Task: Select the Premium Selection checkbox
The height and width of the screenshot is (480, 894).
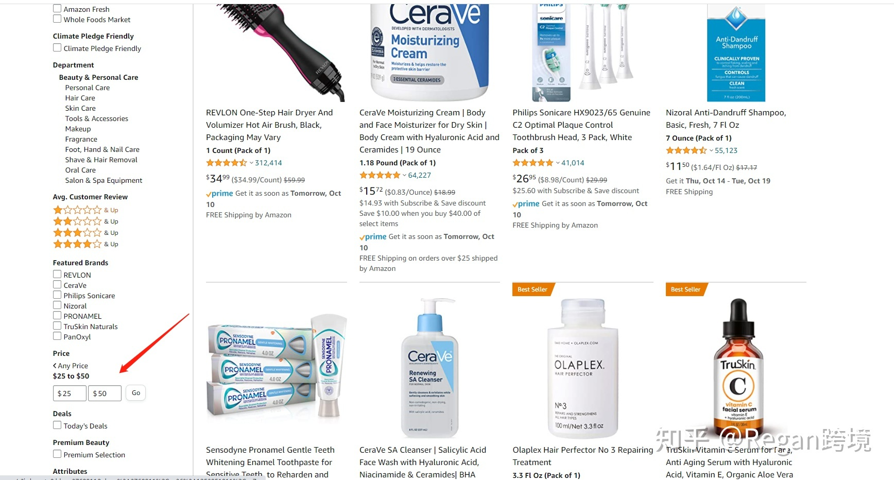Action: point(57,454)
